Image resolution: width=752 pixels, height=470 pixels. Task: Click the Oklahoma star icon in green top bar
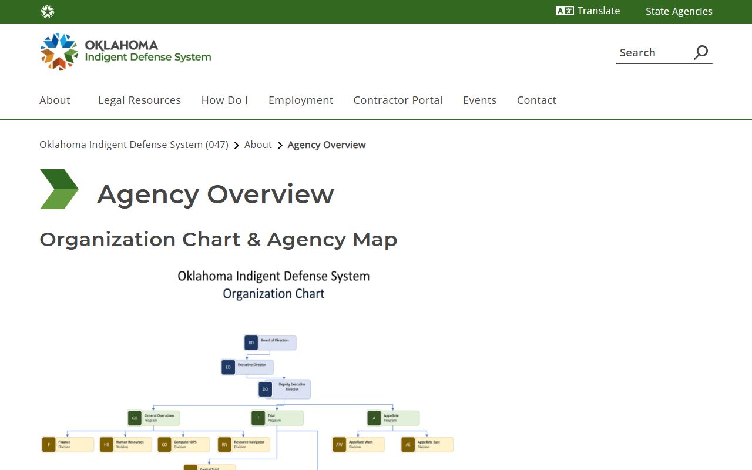[48, 11]
